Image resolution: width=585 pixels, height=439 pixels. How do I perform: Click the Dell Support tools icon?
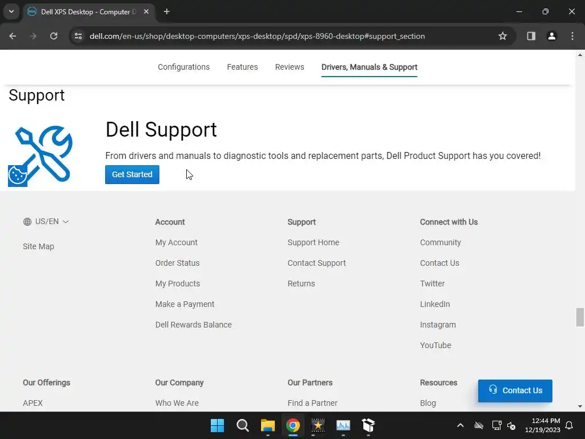click(x=44, y=154)
